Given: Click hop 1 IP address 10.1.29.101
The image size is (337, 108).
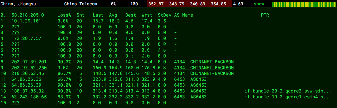Looking at the screenshot, I should [x=26, y=21].
